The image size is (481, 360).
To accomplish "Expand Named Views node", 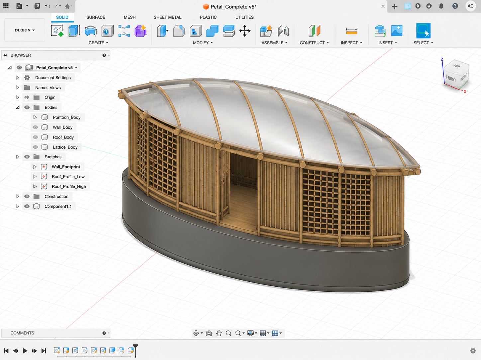I will (18, 88).
